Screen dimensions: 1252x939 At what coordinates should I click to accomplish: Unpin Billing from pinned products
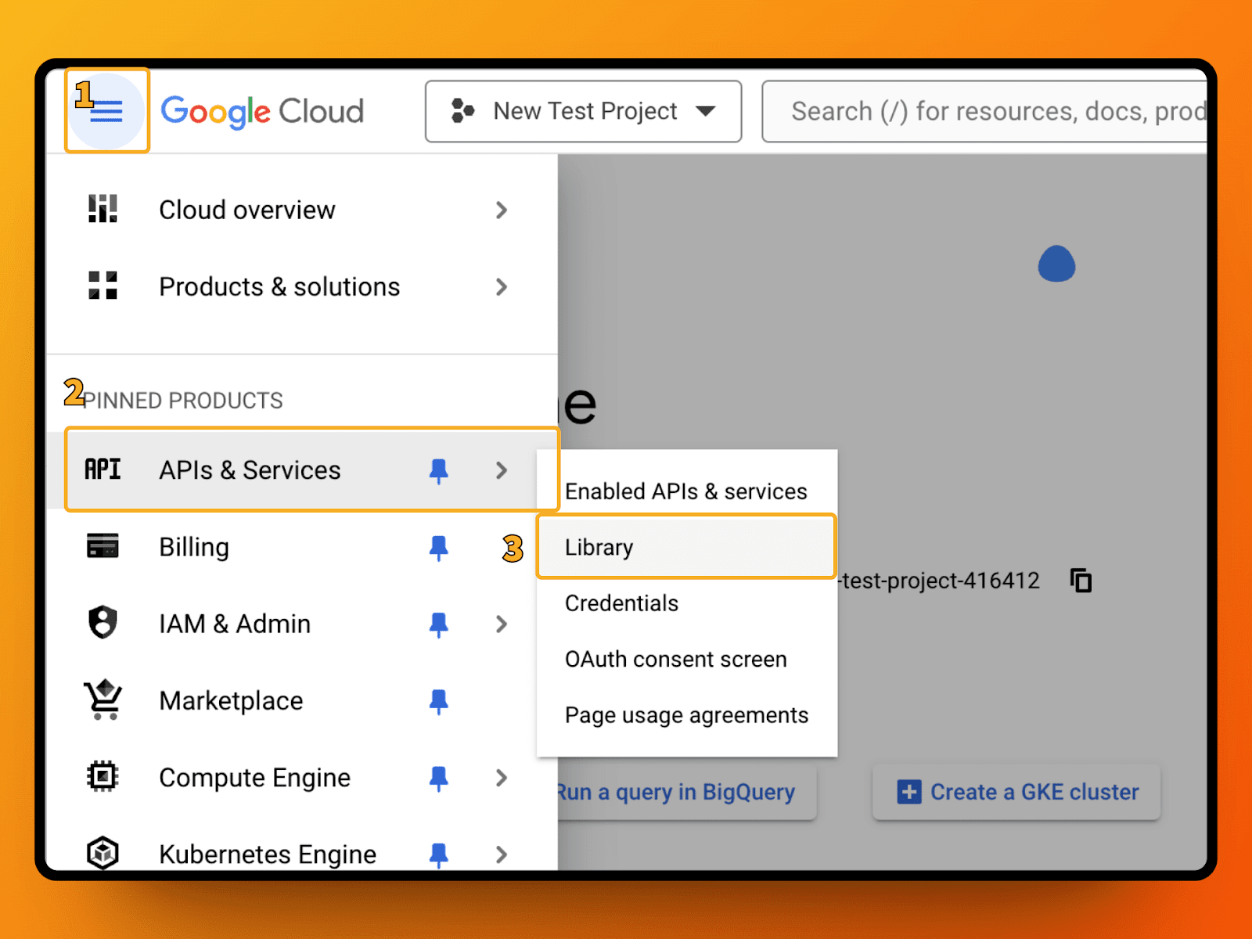(x=439, y=547)
